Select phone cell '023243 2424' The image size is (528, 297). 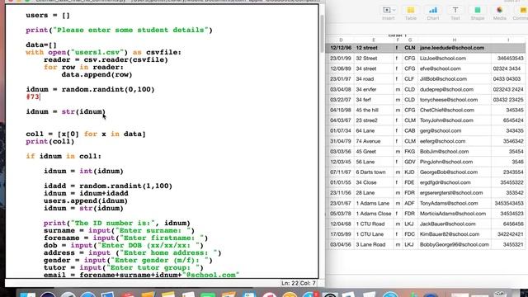(x=508, y=90)
